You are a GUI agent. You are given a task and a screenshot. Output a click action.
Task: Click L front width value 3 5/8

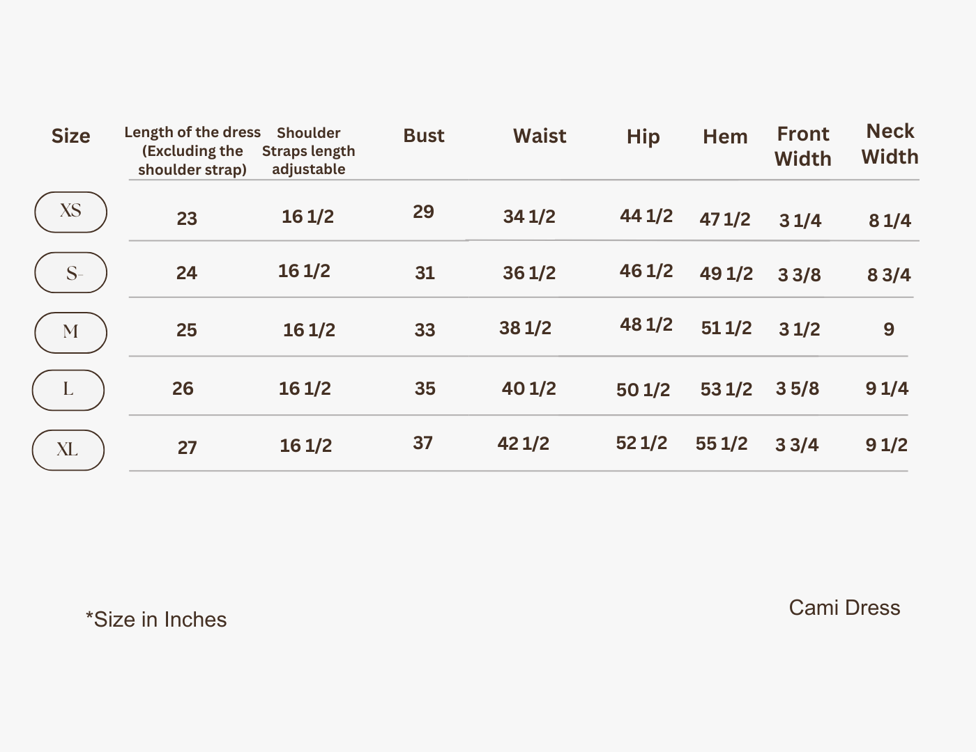tap(798, 388)
